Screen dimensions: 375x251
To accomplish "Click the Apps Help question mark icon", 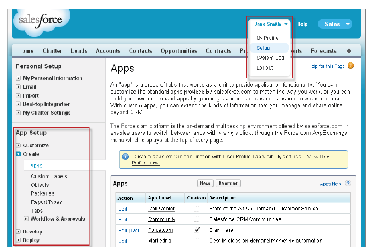I will coord(348,184).
